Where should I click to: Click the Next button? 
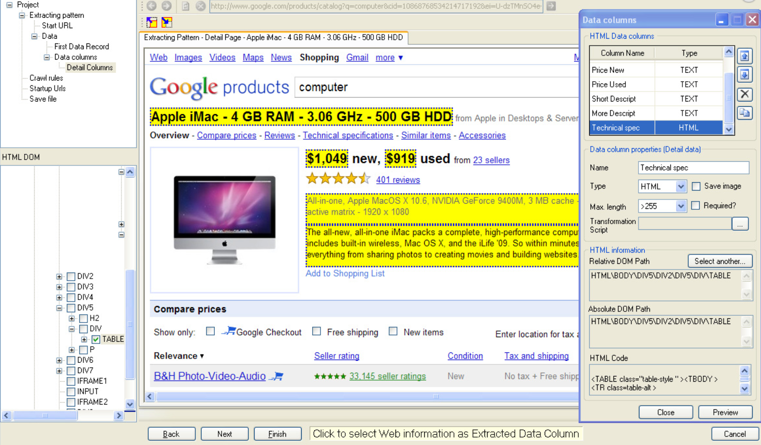coord(225,434)
